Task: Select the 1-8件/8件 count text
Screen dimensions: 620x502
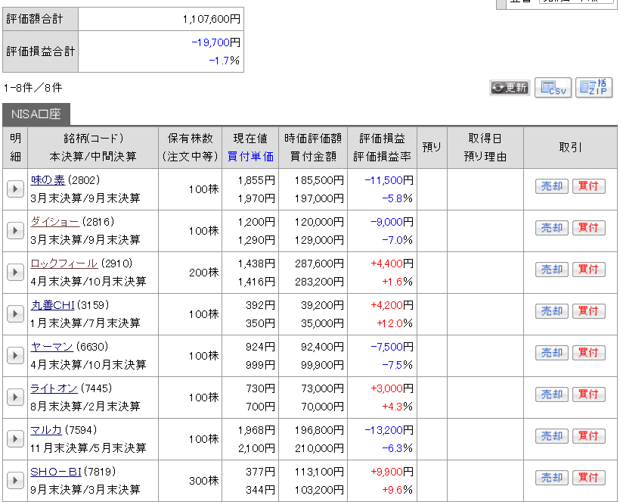Action: (x=33, y=88)
